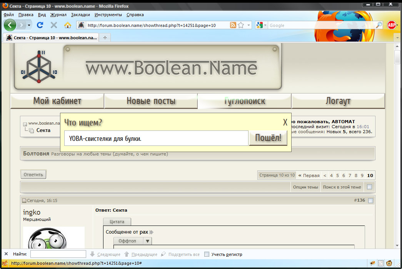Open the Adblock Plus ABP icon
This screenshot has width=402, height=269.
pos(392,25)
